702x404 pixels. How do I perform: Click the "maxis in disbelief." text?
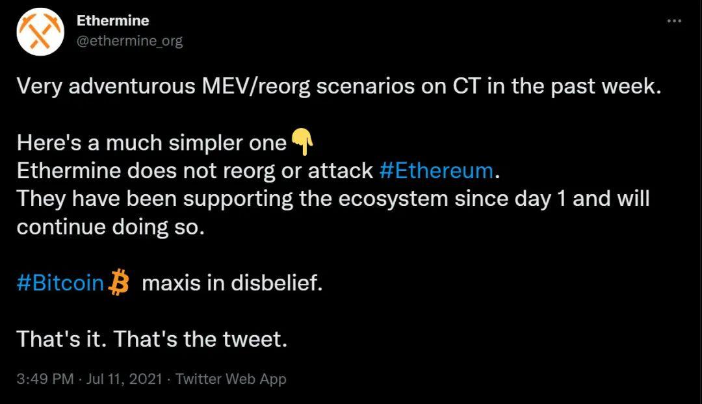[231, 284]
